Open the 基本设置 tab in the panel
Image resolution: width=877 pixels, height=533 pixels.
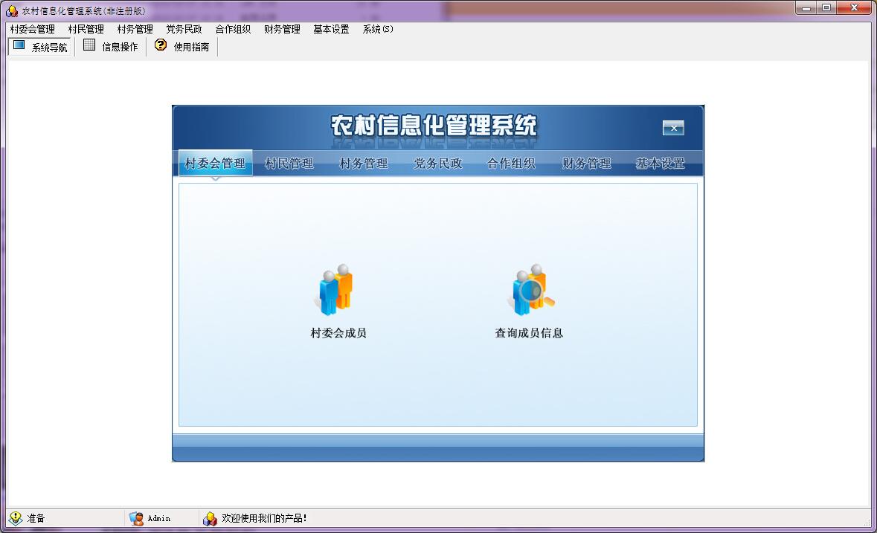[661, 163]
